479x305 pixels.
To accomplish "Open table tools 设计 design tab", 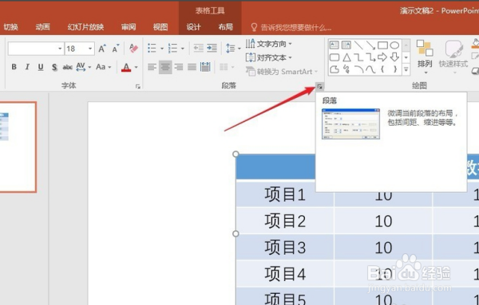I will (x=194, y=27).
